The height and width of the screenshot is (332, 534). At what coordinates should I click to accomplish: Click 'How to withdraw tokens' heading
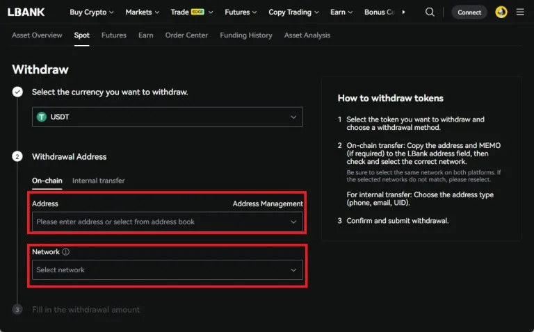391,99
